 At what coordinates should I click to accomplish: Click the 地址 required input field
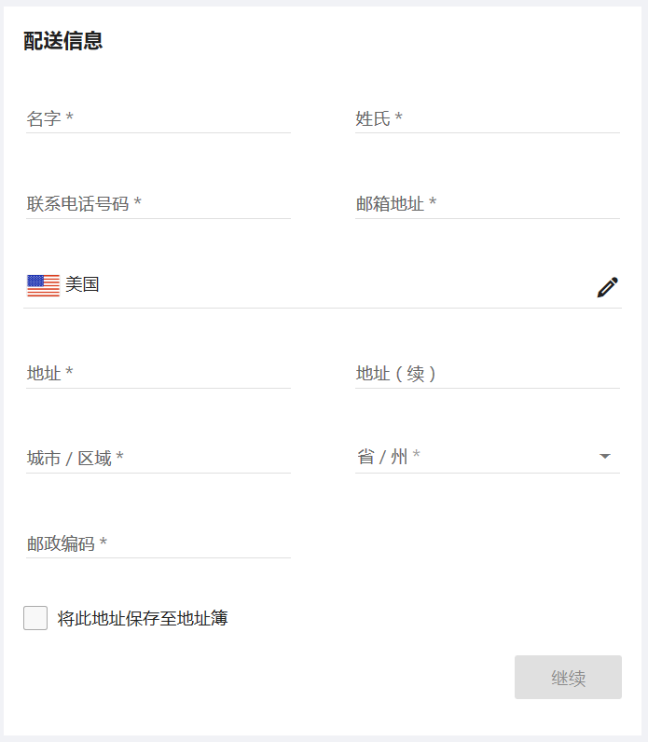159,374
